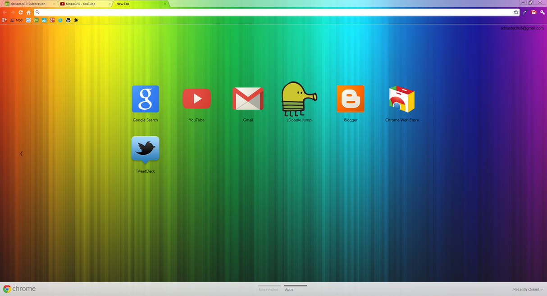Open the Google+ bookmark beside the Mp3 folder

(x=4, y=20)
